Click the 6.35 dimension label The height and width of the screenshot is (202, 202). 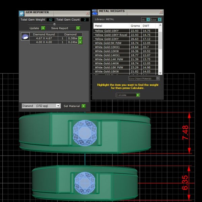(185, 182)
